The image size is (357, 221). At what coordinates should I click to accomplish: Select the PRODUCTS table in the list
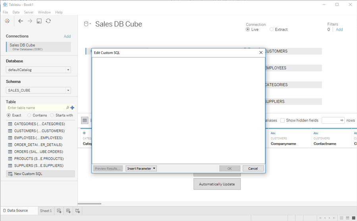click(x=39, y=159)
